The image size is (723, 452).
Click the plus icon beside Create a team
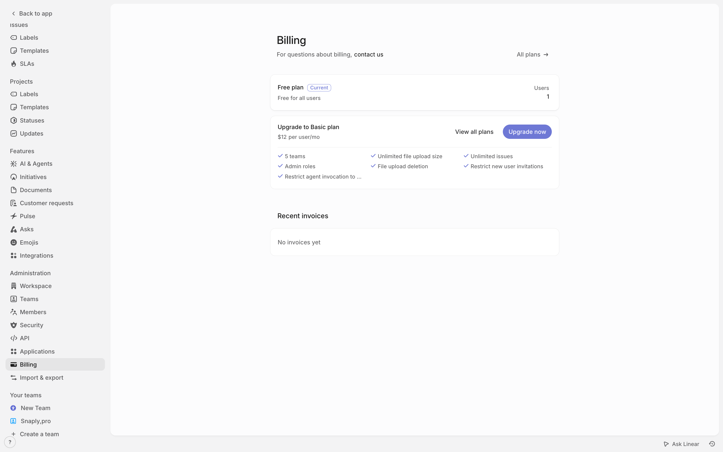pos(14,434)
